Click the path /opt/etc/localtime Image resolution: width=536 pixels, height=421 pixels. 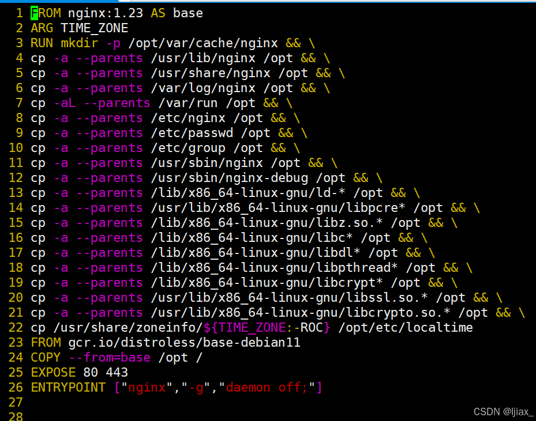coord(406,328)
